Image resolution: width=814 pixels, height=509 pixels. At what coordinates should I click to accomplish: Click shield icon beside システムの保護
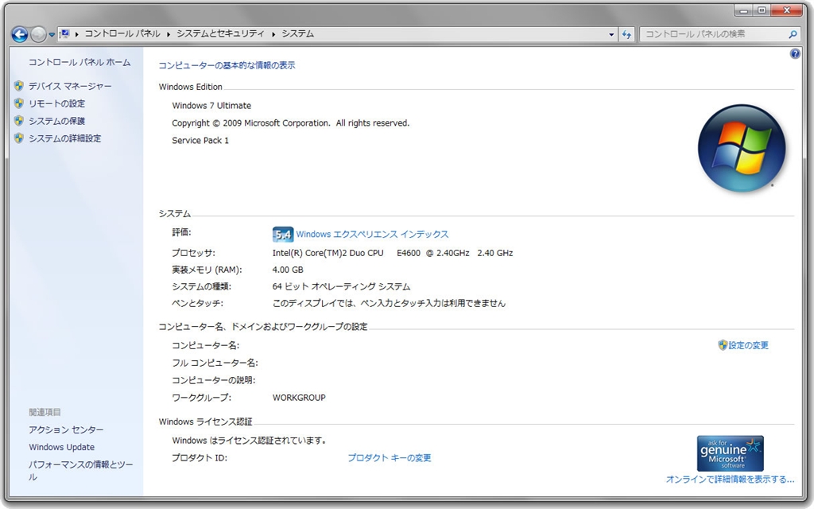tap(19, 121)
